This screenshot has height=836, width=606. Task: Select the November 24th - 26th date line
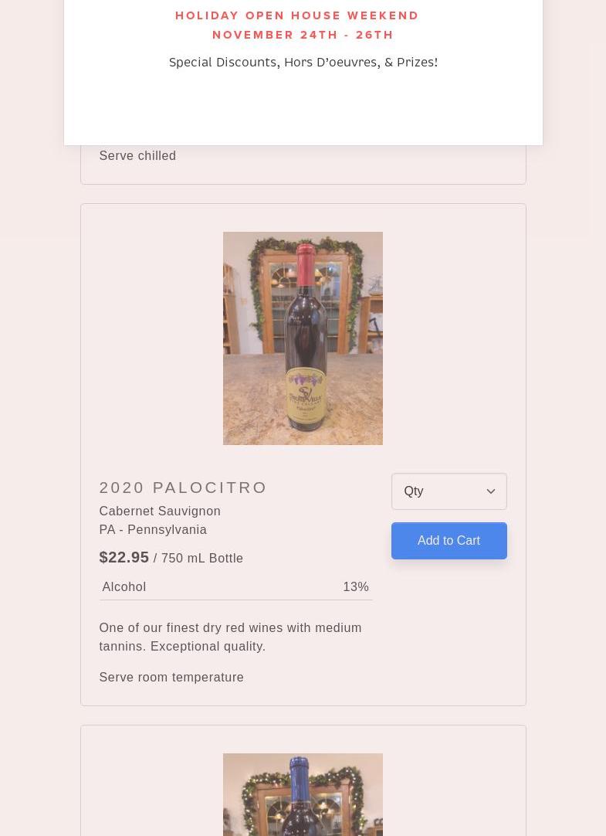303,35
